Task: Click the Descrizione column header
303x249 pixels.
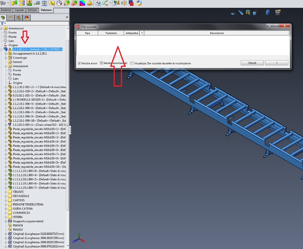Action: (x=217, y=33)
